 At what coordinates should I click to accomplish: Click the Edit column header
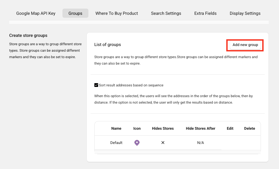(230, 128)
